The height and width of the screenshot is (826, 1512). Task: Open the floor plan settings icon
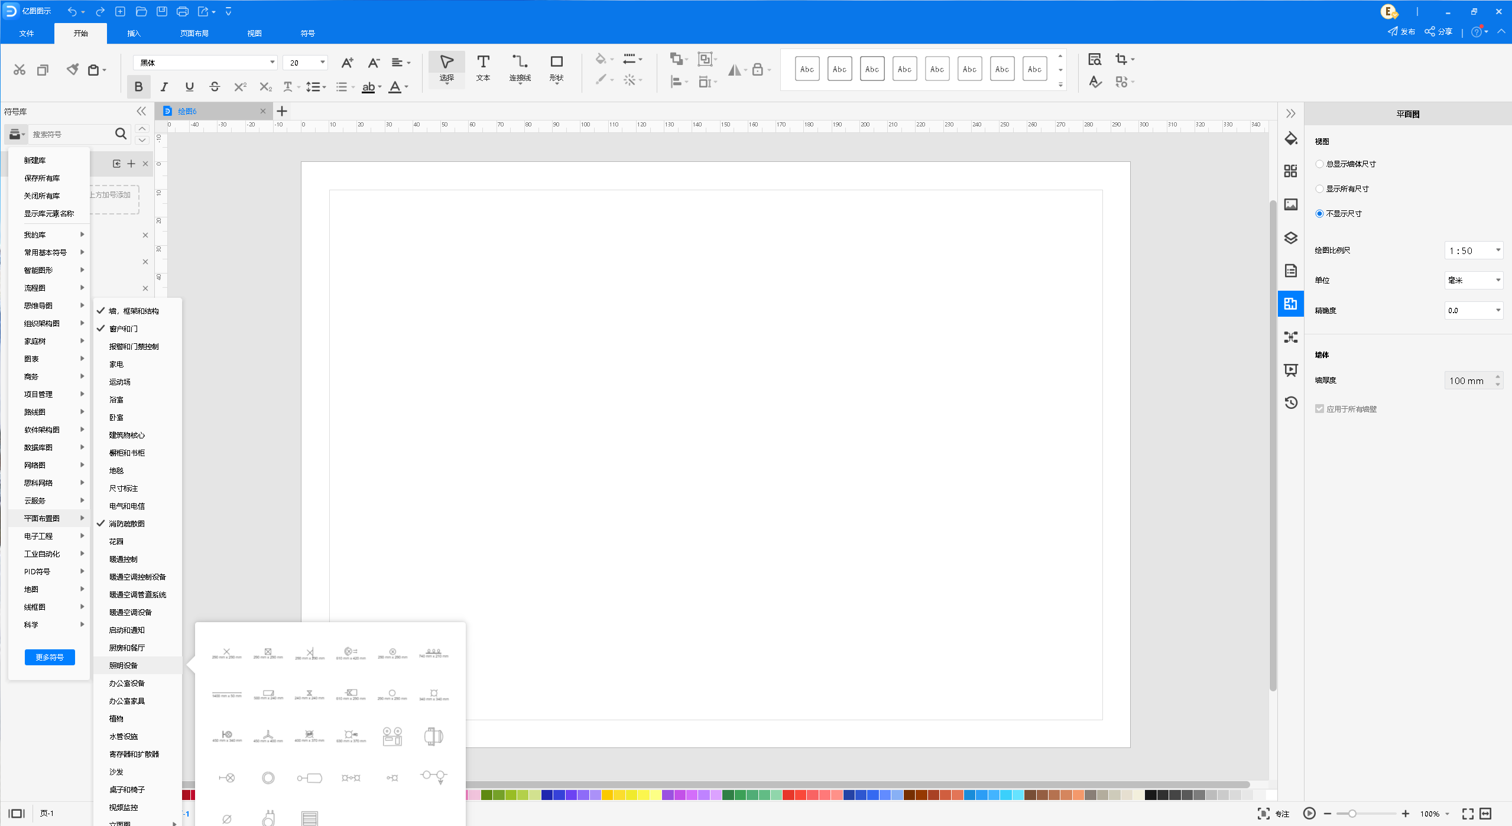[x=1290, y=304]
